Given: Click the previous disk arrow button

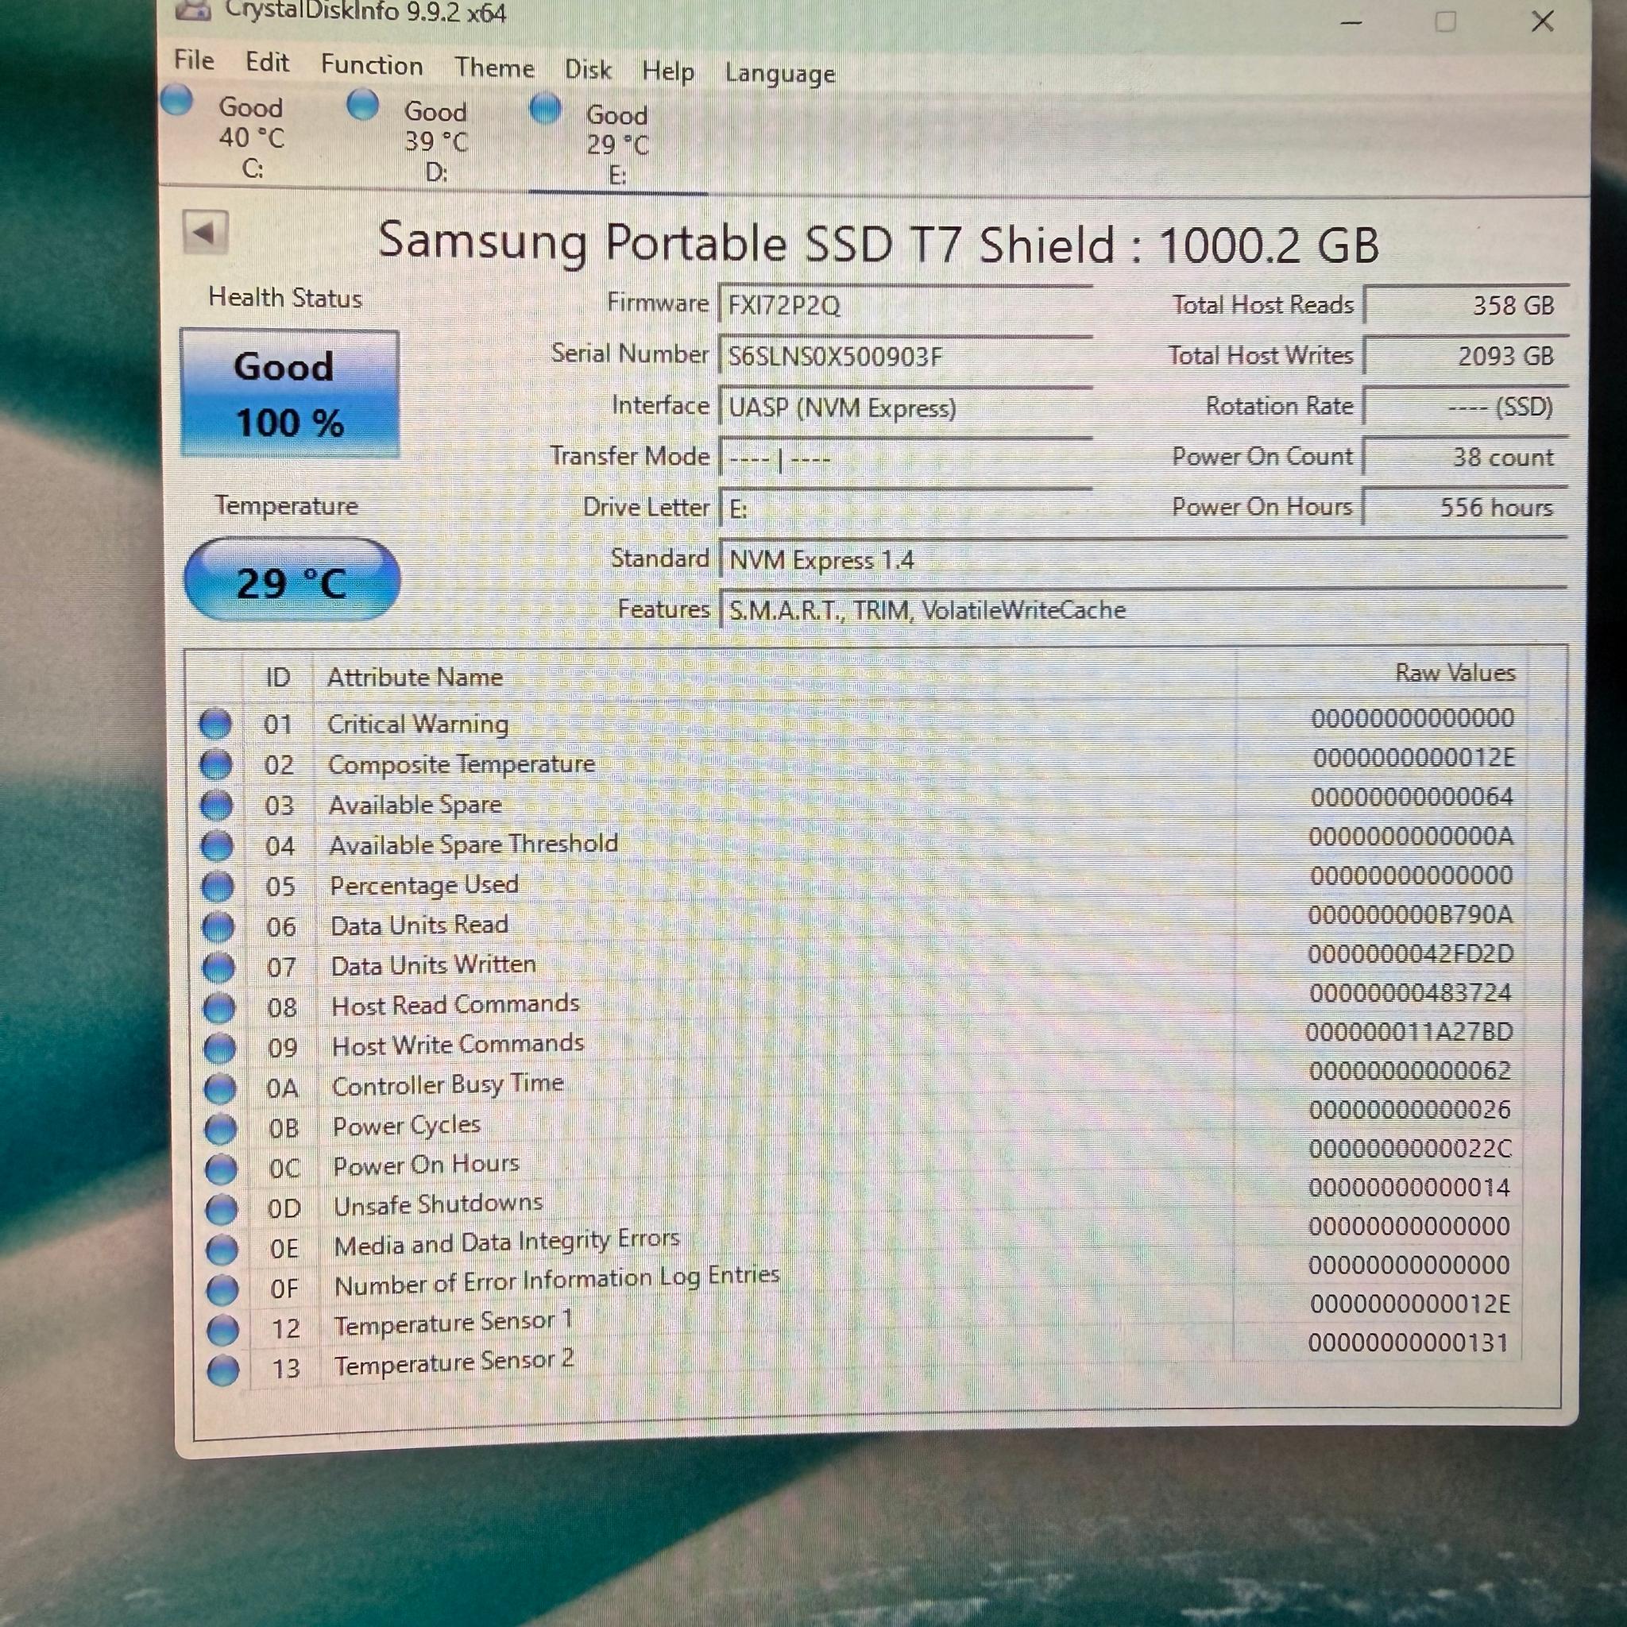Looking at the screenshot, I should pos(206,232).
